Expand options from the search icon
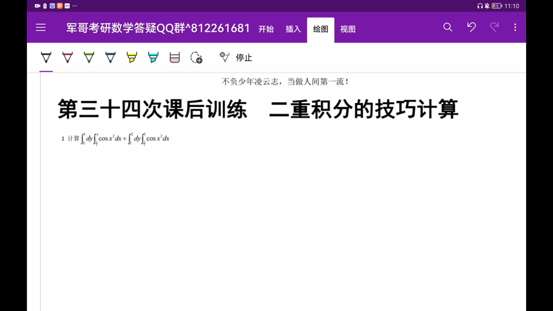Viewport: 553px width, 311px height. tap(448, 28)
